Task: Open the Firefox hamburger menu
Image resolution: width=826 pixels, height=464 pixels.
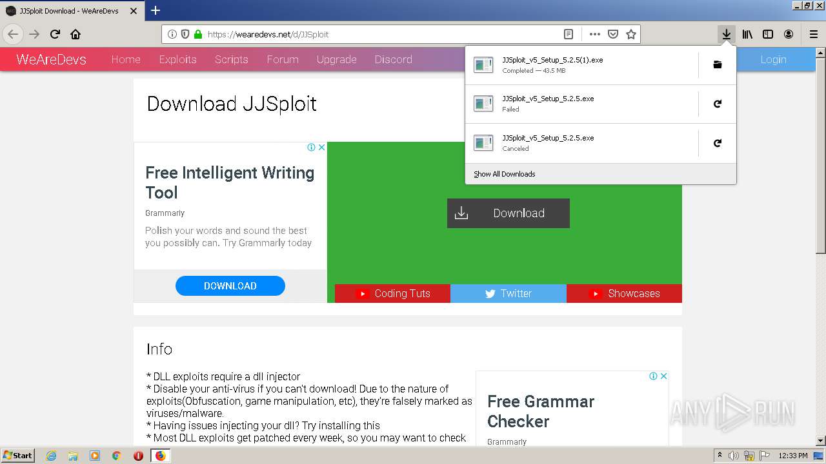Action: (x=814, y=34)
